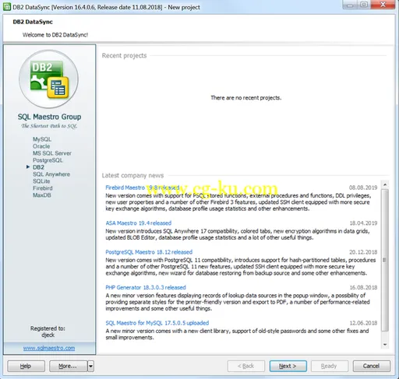Click the 18.04.2019 news date

363,223
